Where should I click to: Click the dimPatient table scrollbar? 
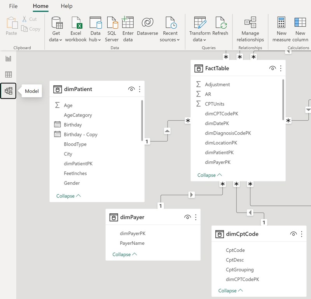[x=142, y=121]
